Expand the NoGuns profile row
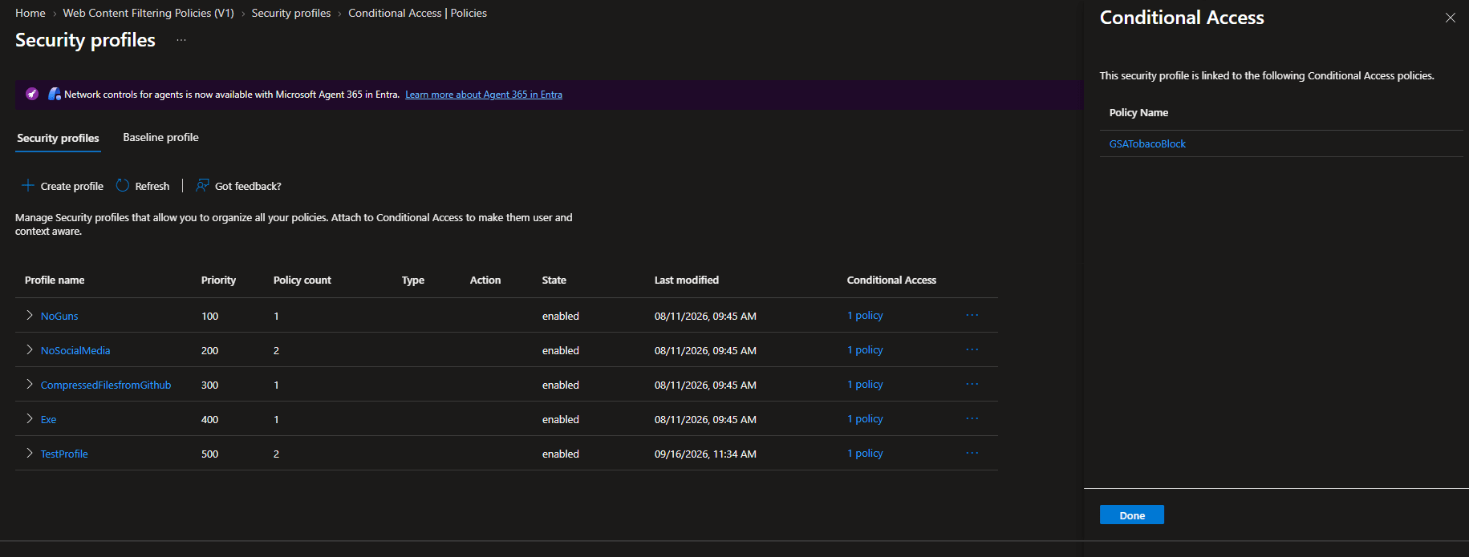 pos(30,316)
